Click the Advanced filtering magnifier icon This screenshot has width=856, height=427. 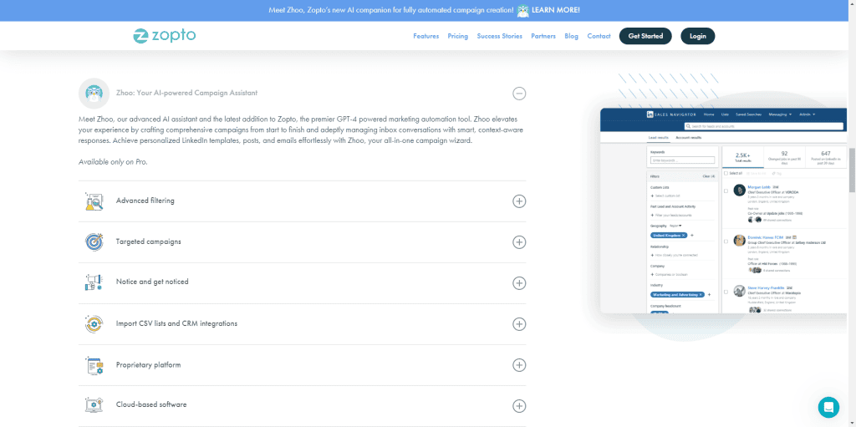(x=94, y=201)
